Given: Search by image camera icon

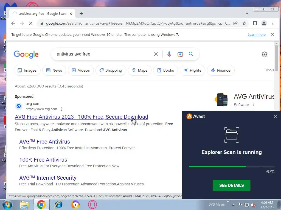Looking at the screenshot, I should click(x=180, y=54).
